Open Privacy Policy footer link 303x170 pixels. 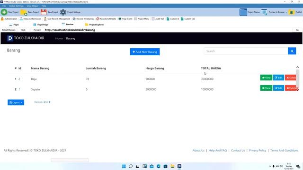point(258,150)
